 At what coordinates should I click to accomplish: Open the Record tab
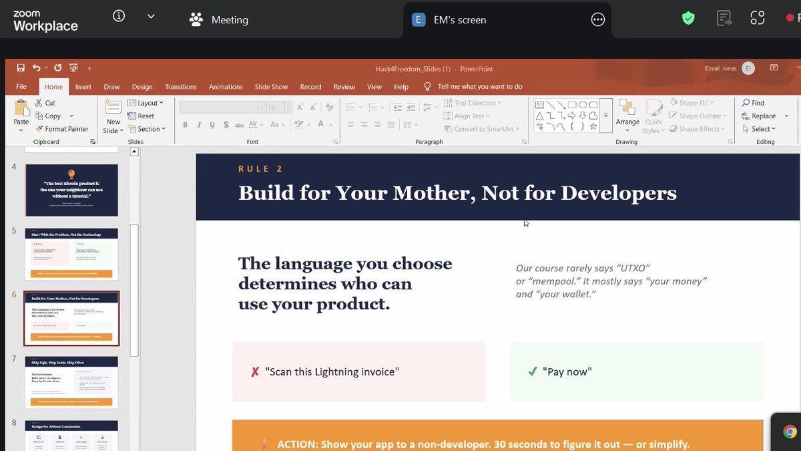pos(310,87)
